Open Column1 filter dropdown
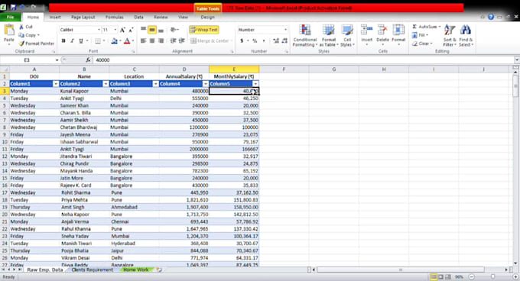Image resolution: width=520 pixels, height=281 pixels. 55,84
